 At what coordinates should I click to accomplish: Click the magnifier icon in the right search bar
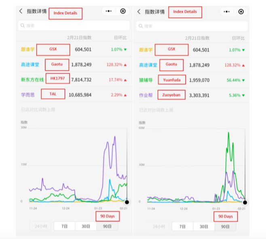coord(141,26)
